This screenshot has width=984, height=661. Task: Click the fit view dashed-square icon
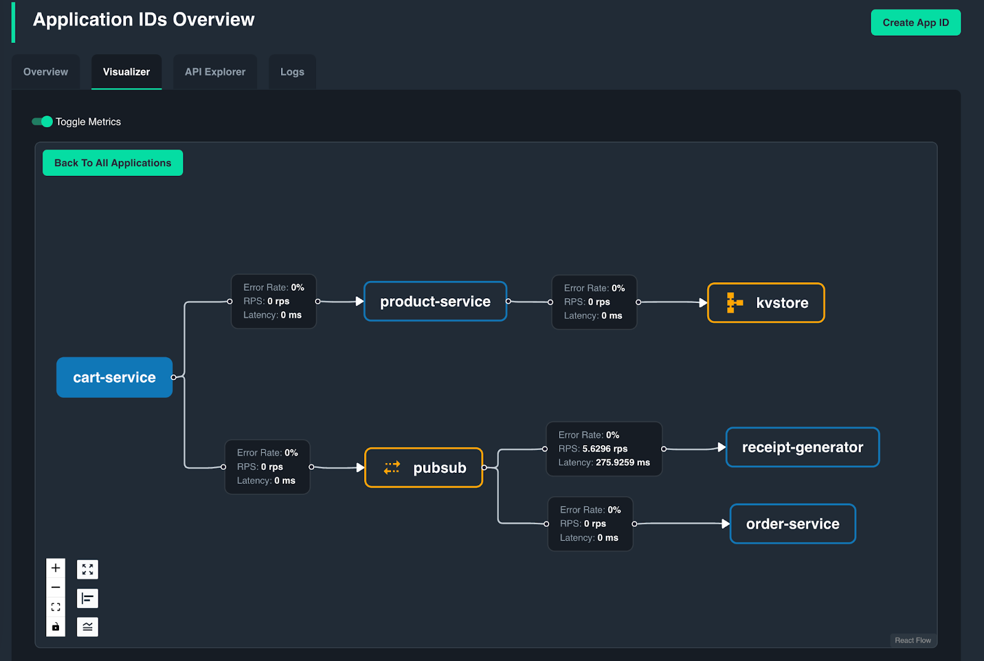tap(55, 607)
